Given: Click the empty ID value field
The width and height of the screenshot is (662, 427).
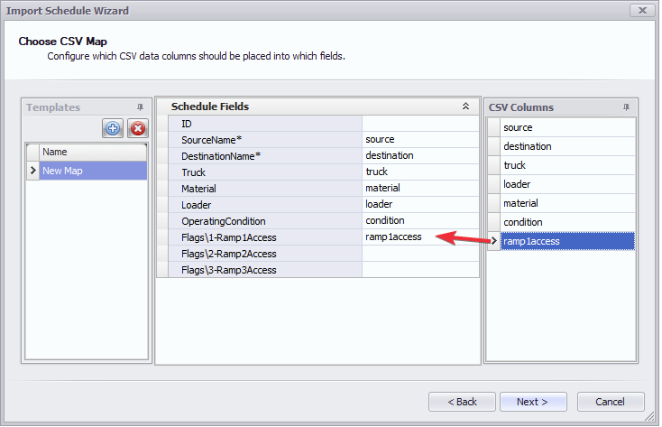Looking at the screenshot, I should (419, 123).
